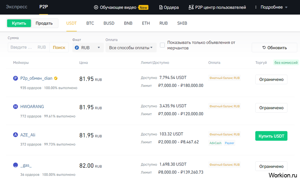
Task: Click the A avatar icon of AZE_Ali
Action: 15,135
